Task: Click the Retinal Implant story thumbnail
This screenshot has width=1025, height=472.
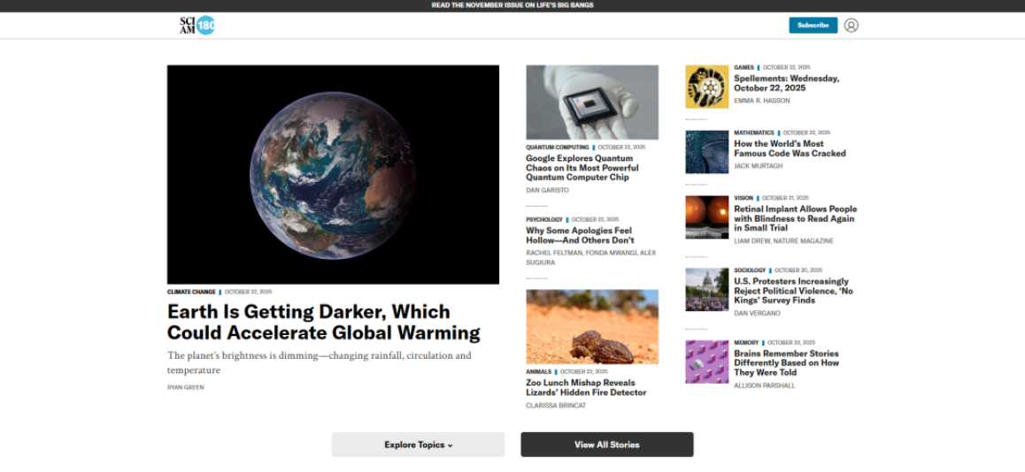Action: click(x=706, y=217)
